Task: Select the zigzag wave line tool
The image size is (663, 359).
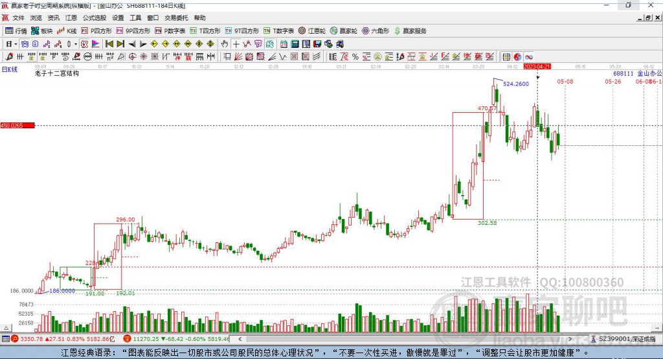Action: [283, 57]
